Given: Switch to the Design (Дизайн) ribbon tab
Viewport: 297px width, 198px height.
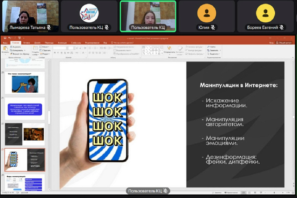Looking at the screenshot, I should click(37, 42).
